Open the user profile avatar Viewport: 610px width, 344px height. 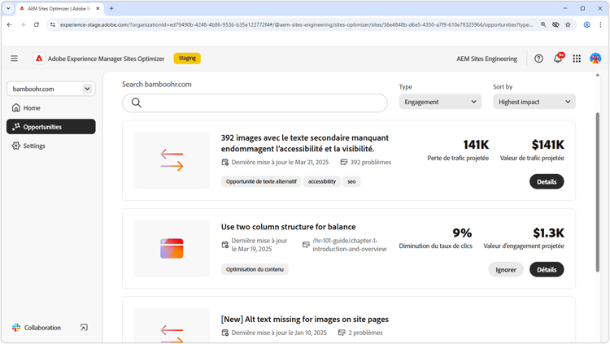click(x=595, y=59)
